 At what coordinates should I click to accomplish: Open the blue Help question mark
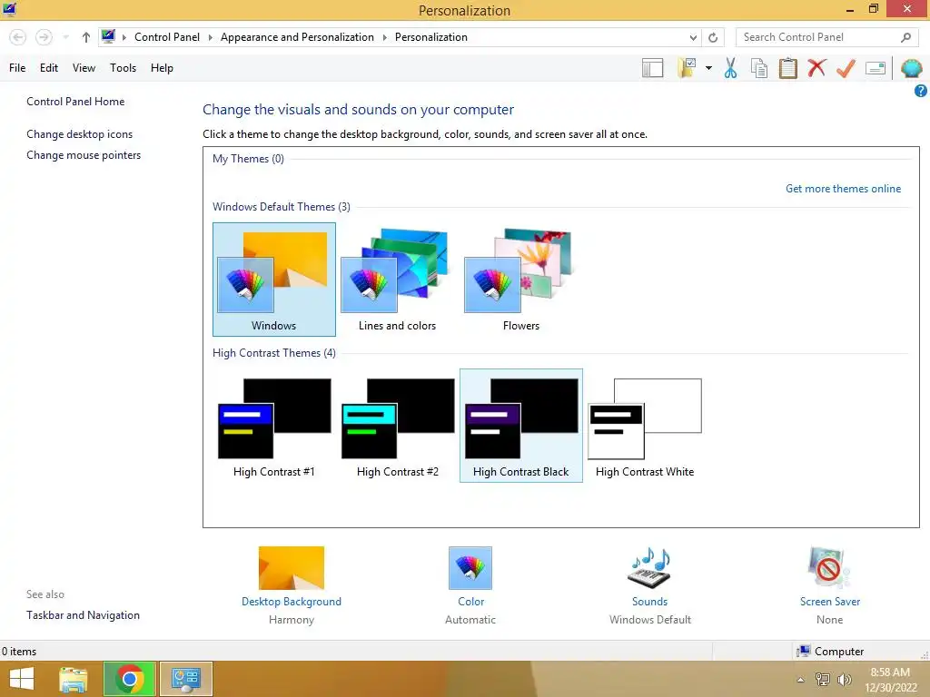pyautogui.click(x=921, y=91)
